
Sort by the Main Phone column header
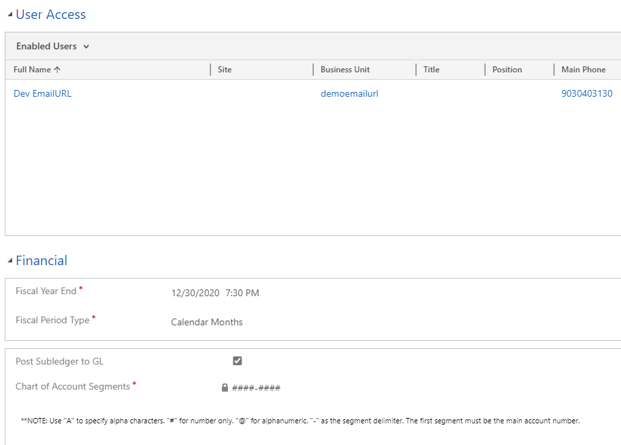click(x=583, y=70)
